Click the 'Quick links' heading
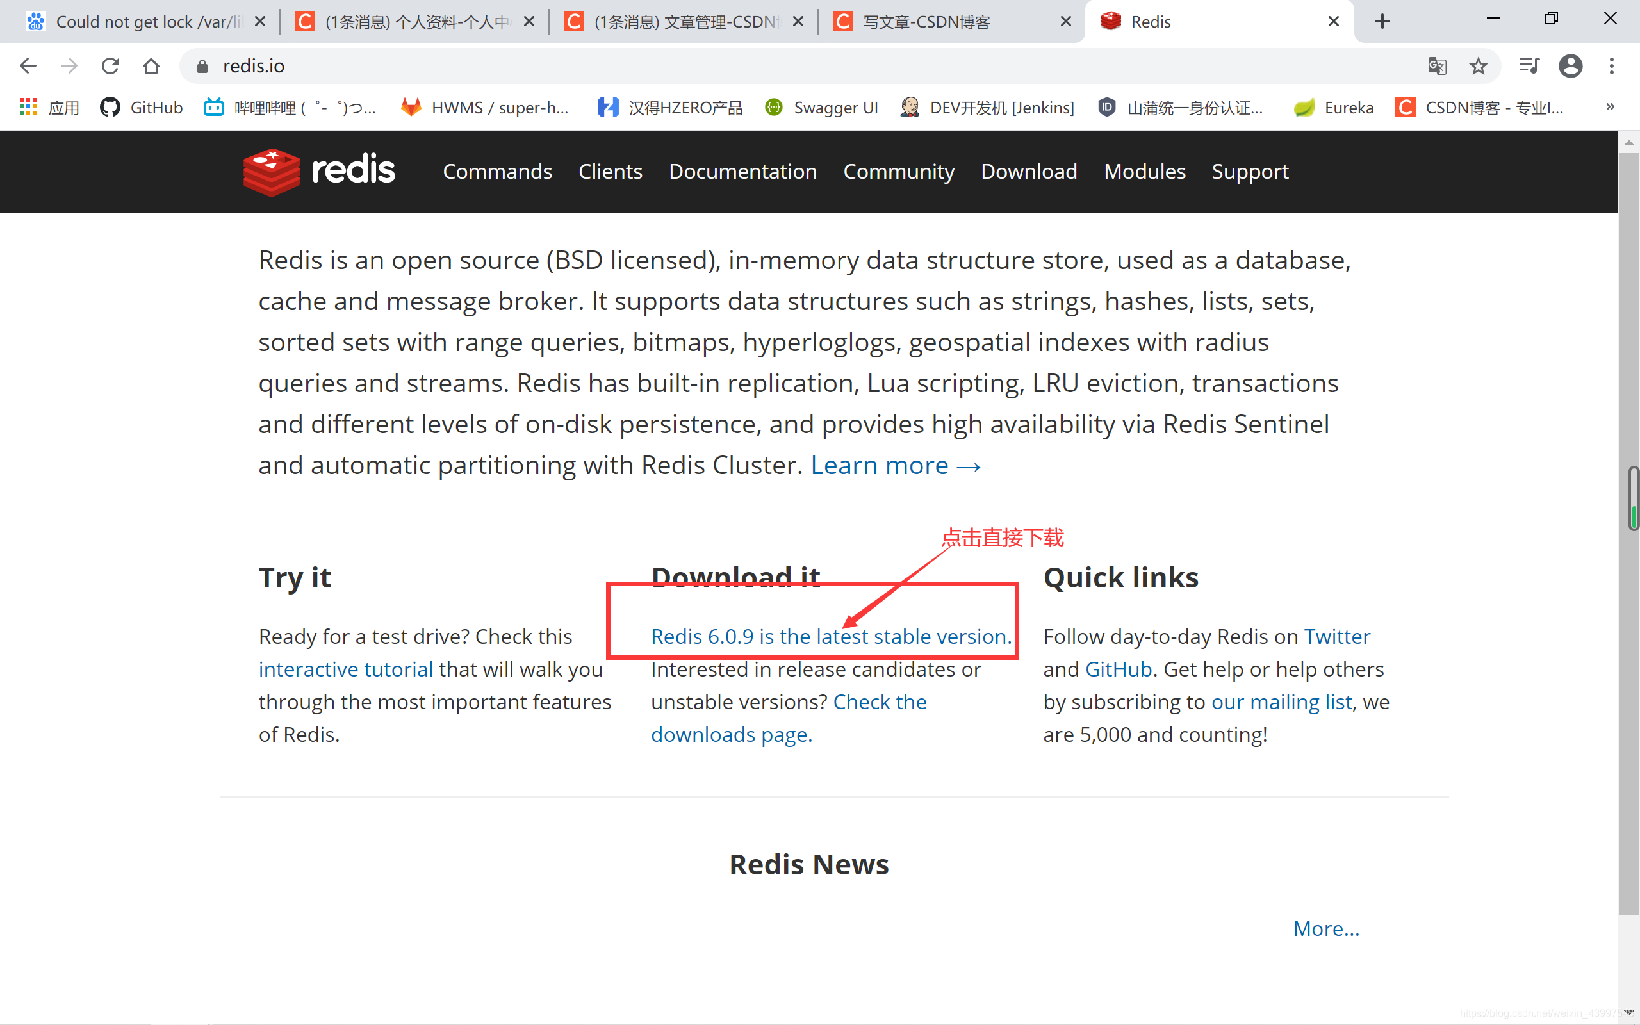 1121,578
